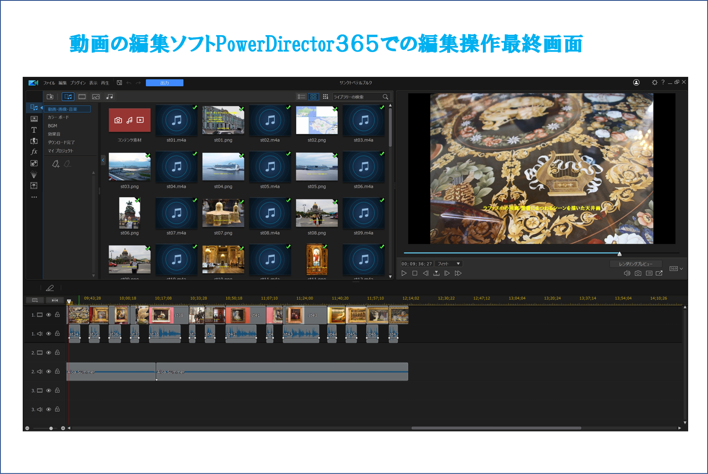Select マイプロジェクト library category
Viewport: 708px width, 474px height.
pyautogui.click(x=60, y=151)
